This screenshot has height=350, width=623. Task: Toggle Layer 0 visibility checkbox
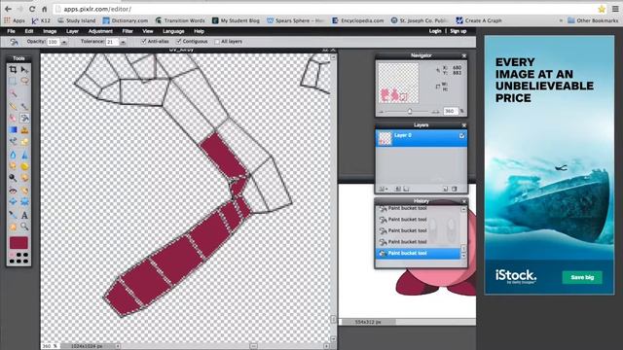pos(461,136)
